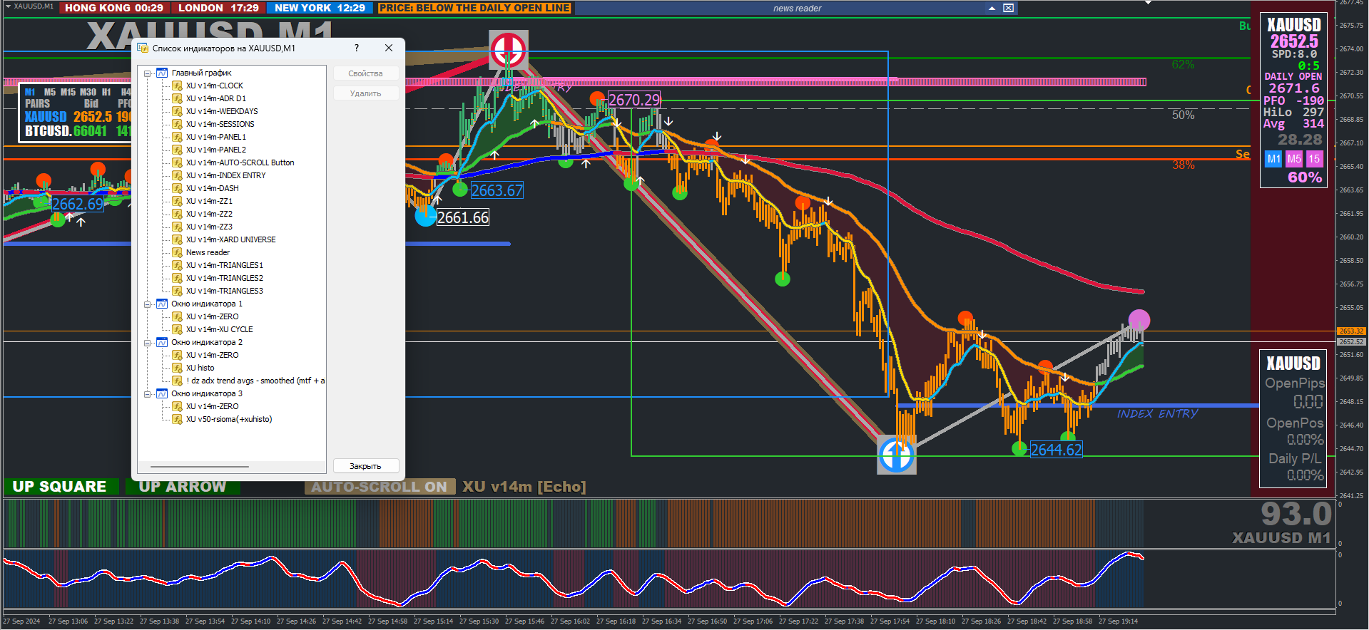This screenshot has width=1369, height=630.
Task: Select XU v14m-ZERO under Окно индикатора 3
Action: pyautogui.click(x=213, y=406)
